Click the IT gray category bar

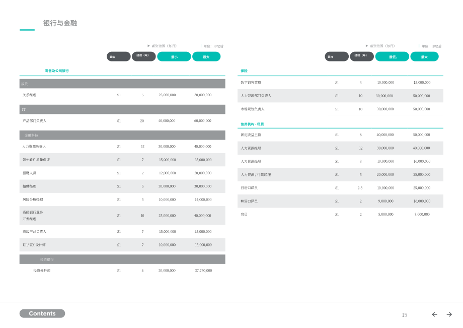click(x=122, y=109)
